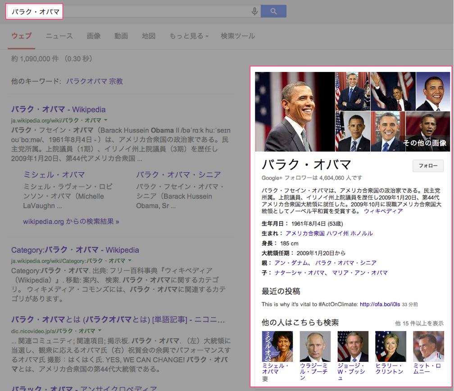Select the ウェブ tab
454x391 pixels.
point(22,36)
